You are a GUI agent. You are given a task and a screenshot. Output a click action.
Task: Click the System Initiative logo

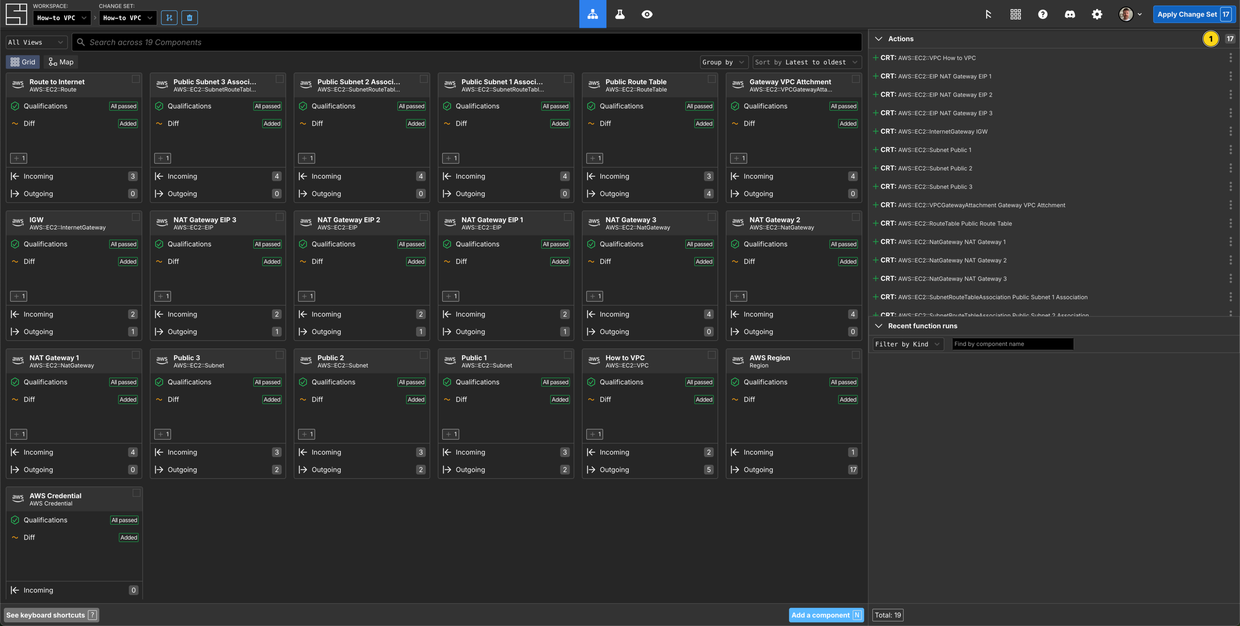click(x=16, y=14)
